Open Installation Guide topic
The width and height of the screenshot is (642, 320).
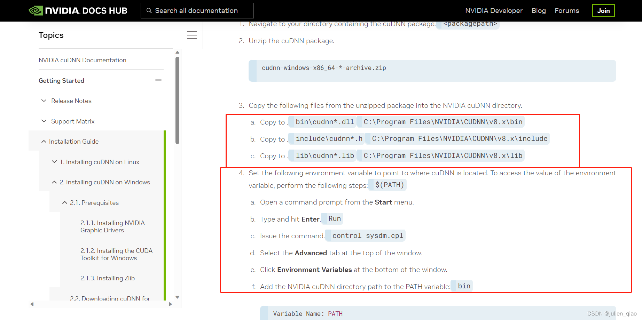[x=74, y=142]
